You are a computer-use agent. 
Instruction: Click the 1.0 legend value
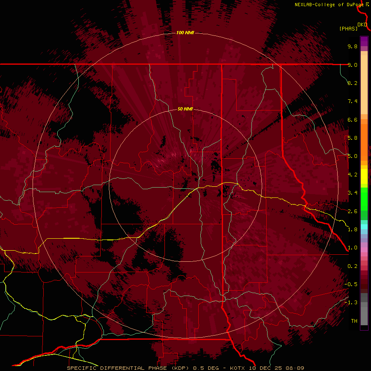[352, 248]
